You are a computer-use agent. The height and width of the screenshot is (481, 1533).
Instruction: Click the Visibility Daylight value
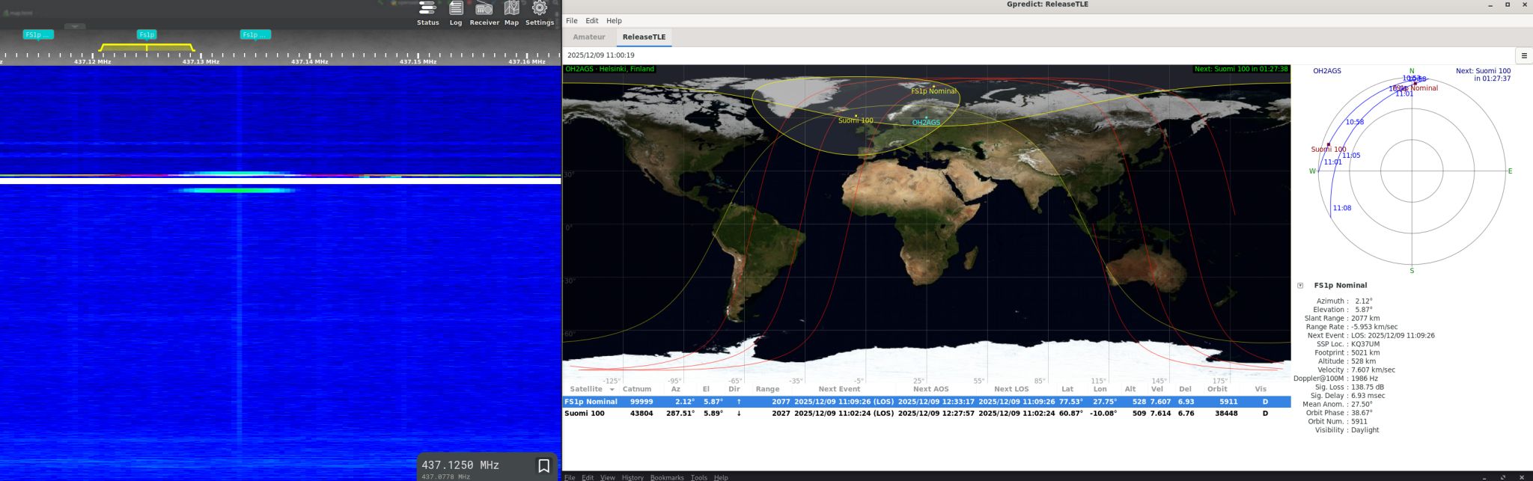pyautogui.click(x=1365, y=430)
